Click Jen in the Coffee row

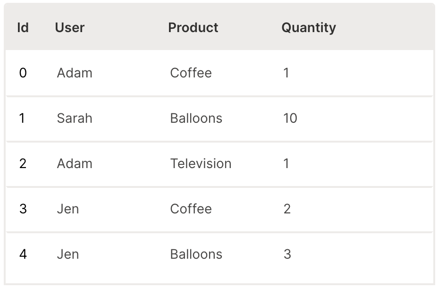(x=68, y=209)
